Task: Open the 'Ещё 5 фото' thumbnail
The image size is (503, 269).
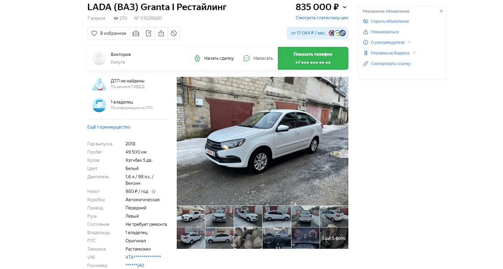Action: tap(334, 238)
